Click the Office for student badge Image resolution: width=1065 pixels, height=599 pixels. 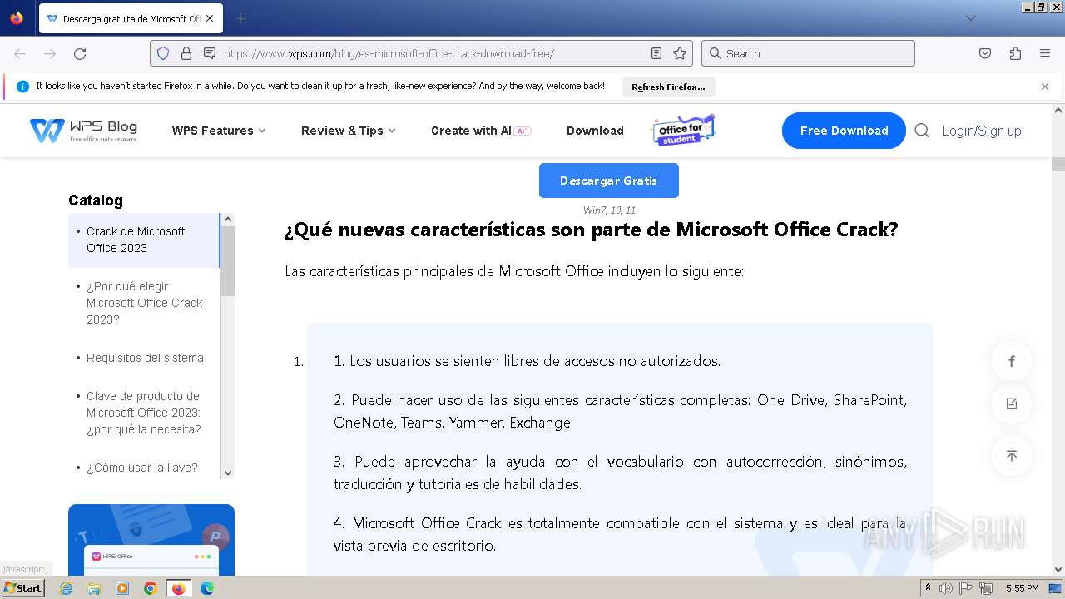coord(683,131)
